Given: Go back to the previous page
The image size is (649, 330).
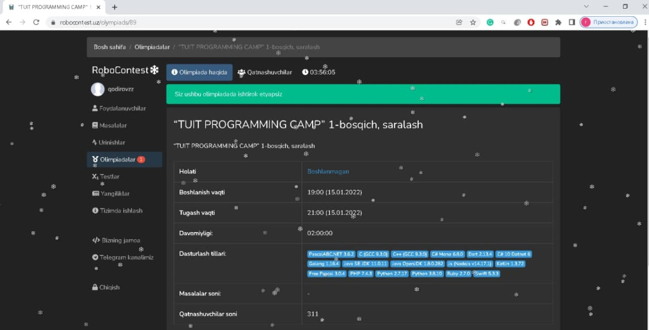Looking at the screenshot, I should [9, 22].
